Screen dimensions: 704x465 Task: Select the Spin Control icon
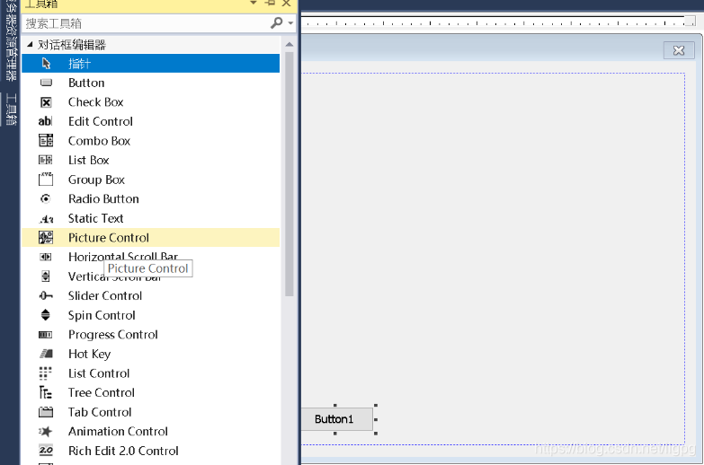click(x=45, y=315)
